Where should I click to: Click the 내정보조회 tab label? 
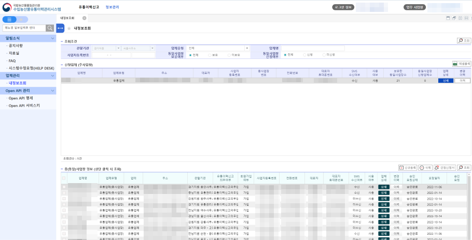67,18
